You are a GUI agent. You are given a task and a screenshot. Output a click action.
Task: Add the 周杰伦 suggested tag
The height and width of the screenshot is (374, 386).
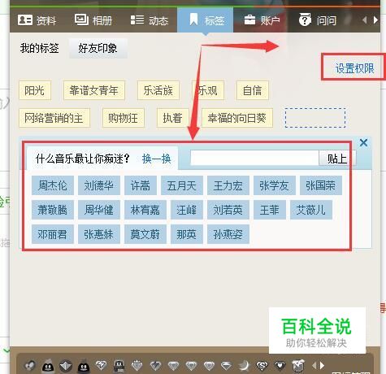point(53,185)
